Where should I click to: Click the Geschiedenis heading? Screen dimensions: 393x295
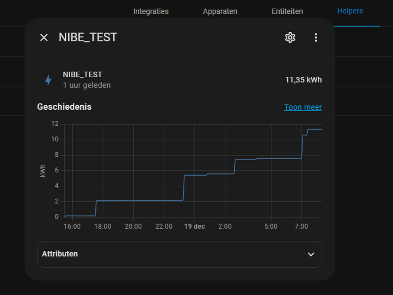pyautogui.click(x=64, y=107)
